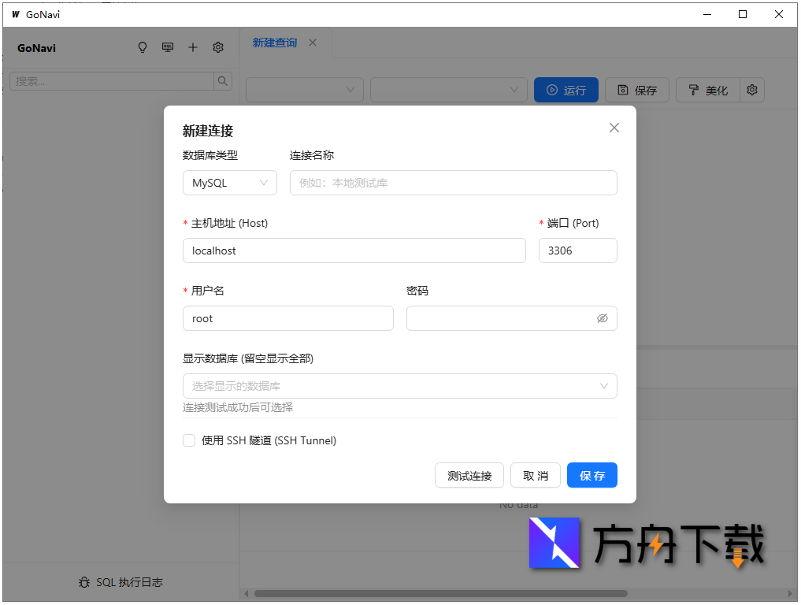Click the 连接名称 input field
The width and height of the screenshot is (801, 605).
click(x=453, y=182)
